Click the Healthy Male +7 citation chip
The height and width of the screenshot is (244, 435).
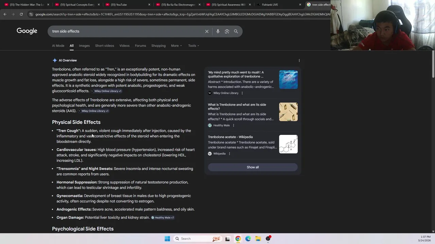click(162, 218)
